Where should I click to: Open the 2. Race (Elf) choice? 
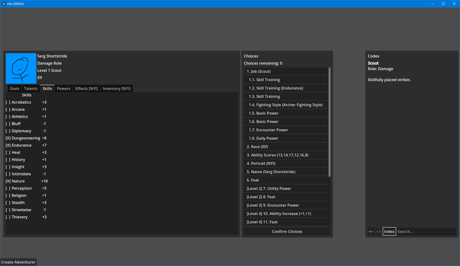(286, 147)
